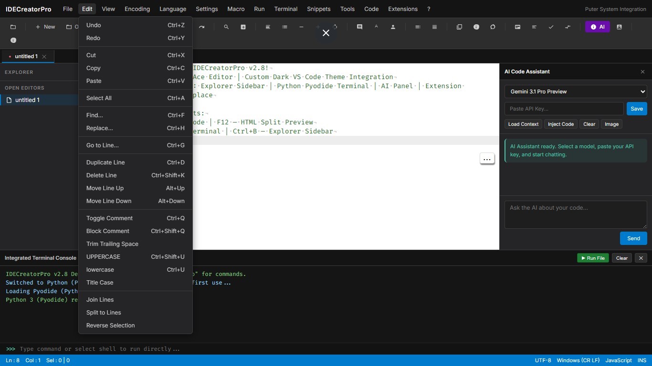Click the checkmark toolbar icon
Screen dimensions: 652x366
click(x=551, y=27)
